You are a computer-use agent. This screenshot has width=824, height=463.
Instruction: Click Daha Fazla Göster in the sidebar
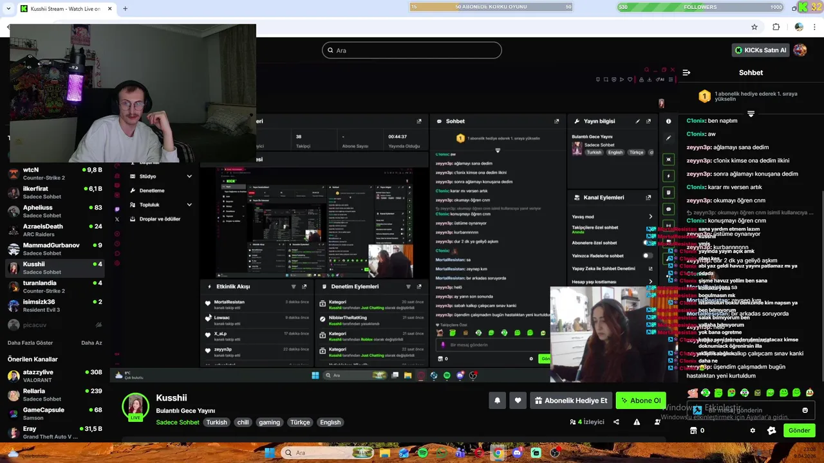coord(30,343)
